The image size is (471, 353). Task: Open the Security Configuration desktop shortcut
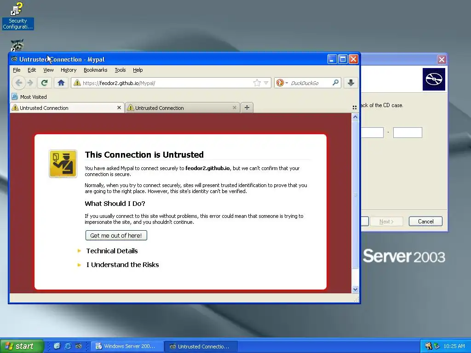click(x=18, y=16)
